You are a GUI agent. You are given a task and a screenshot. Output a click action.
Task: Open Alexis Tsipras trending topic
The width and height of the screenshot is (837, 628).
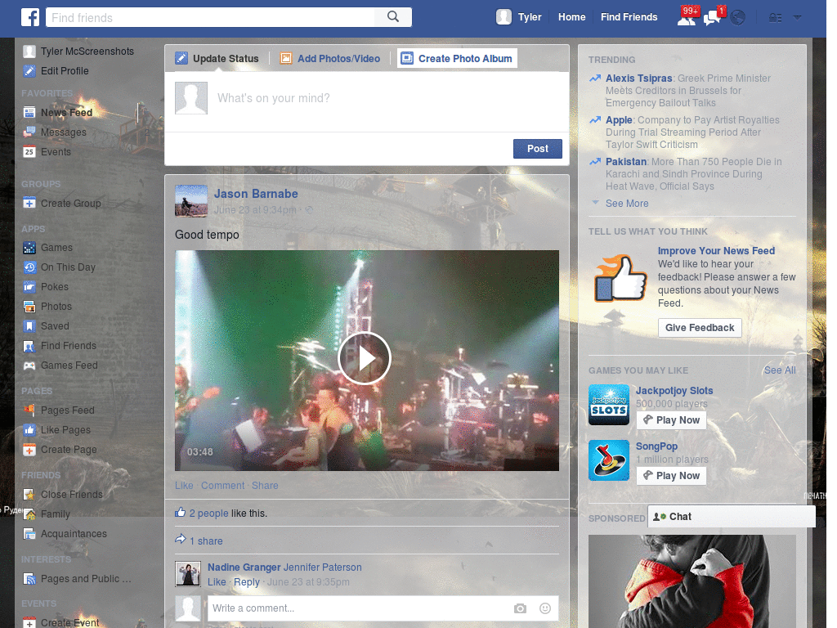click(638, 78)
